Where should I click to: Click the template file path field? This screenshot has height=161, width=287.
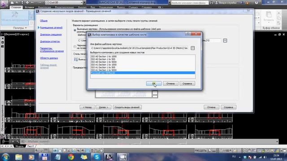click(139, 48)
